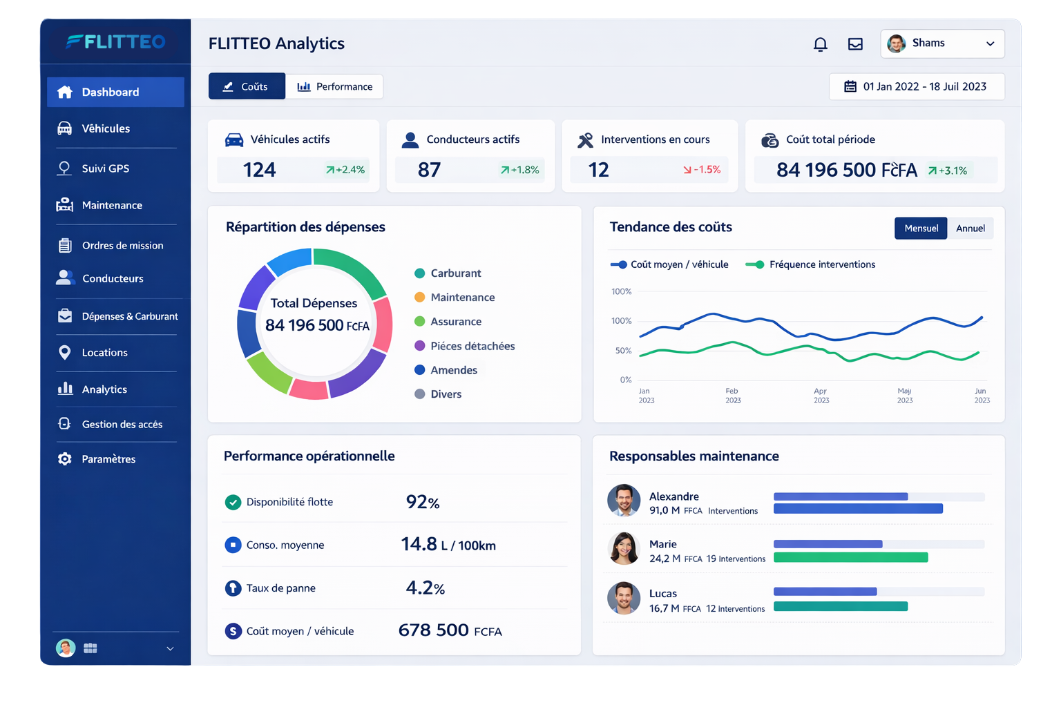Toggle Coût moyen / véhicule chart series

coord(669,264)
